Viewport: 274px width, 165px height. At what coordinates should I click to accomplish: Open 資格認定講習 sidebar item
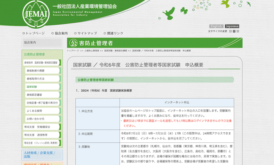pos(43,95)
